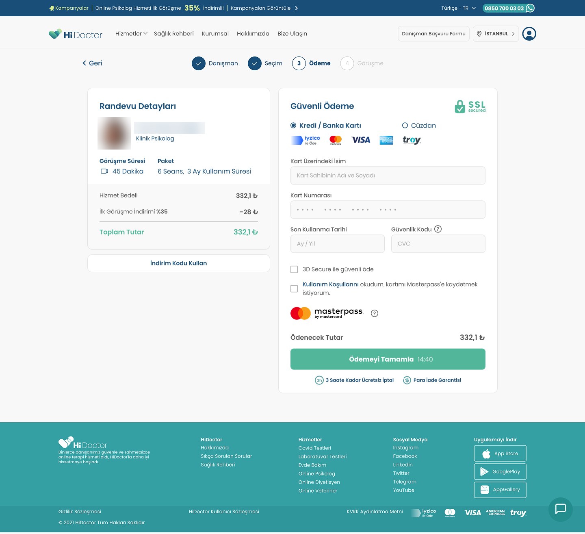The height and width of the screenshot is (534, 585).
Task: Open the user profile icon
Action: click(x=529, y=34)
